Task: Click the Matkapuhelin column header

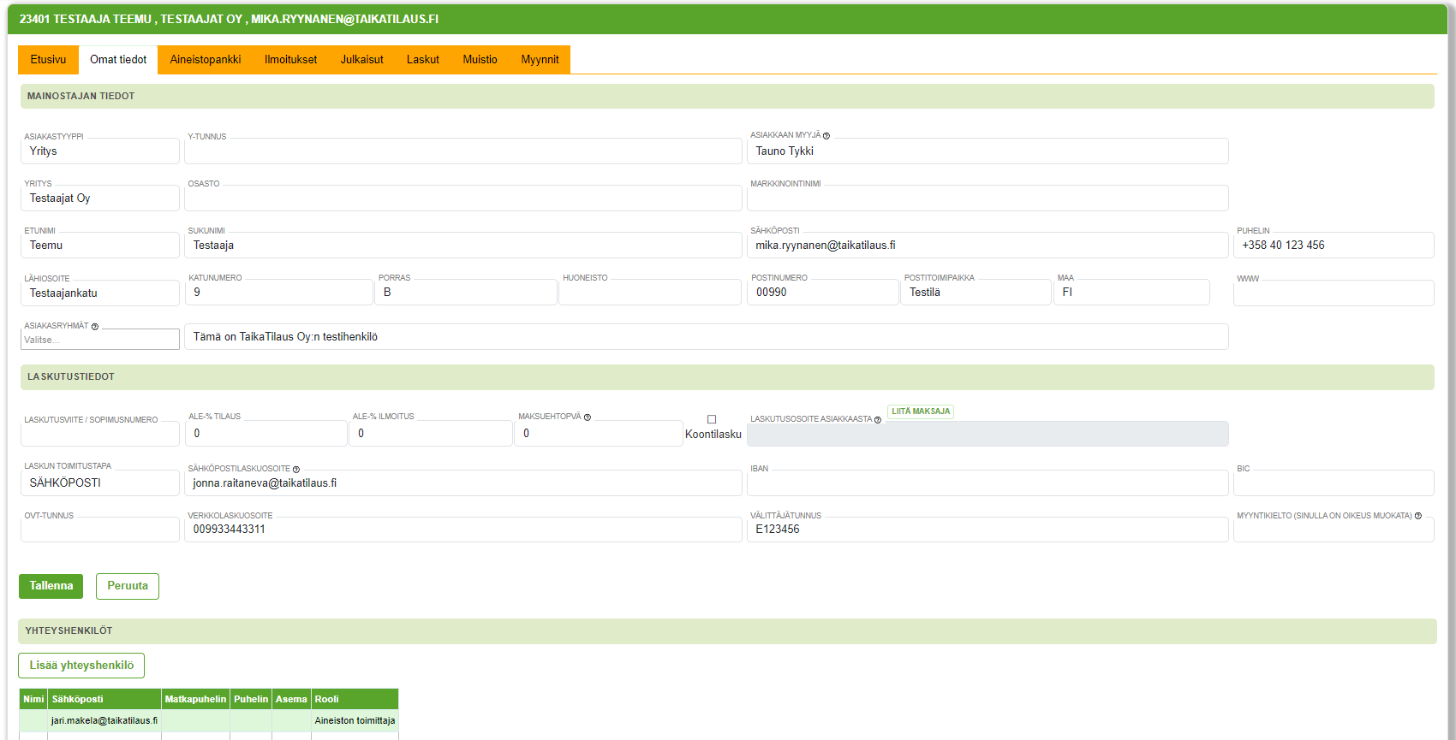Action: pyautogui.click(x=195, y=699)
